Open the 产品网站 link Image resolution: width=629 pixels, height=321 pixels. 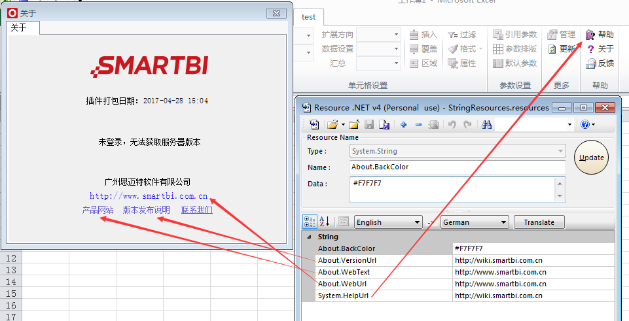pos(98,210)
